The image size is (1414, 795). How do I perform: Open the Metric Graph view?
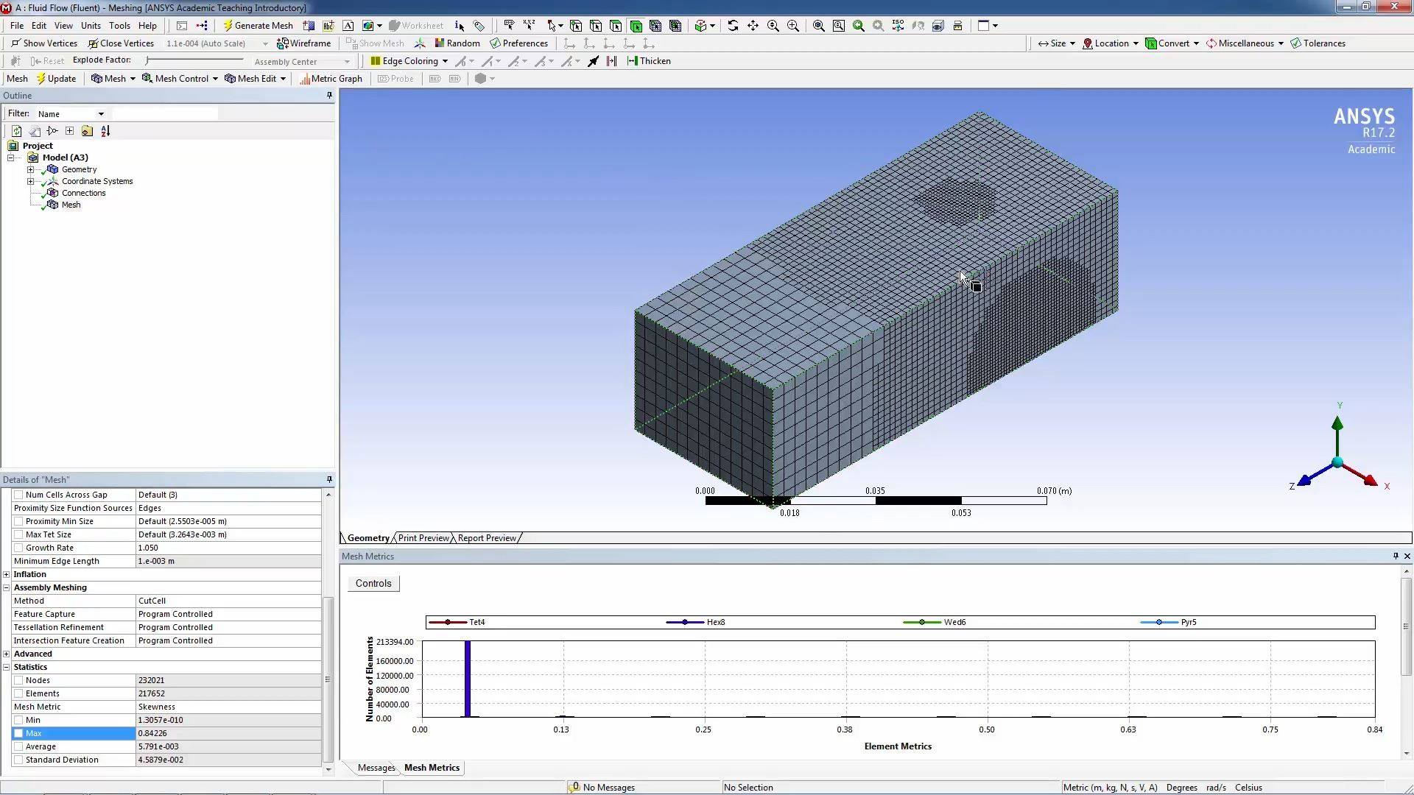[x=331, y=79]
